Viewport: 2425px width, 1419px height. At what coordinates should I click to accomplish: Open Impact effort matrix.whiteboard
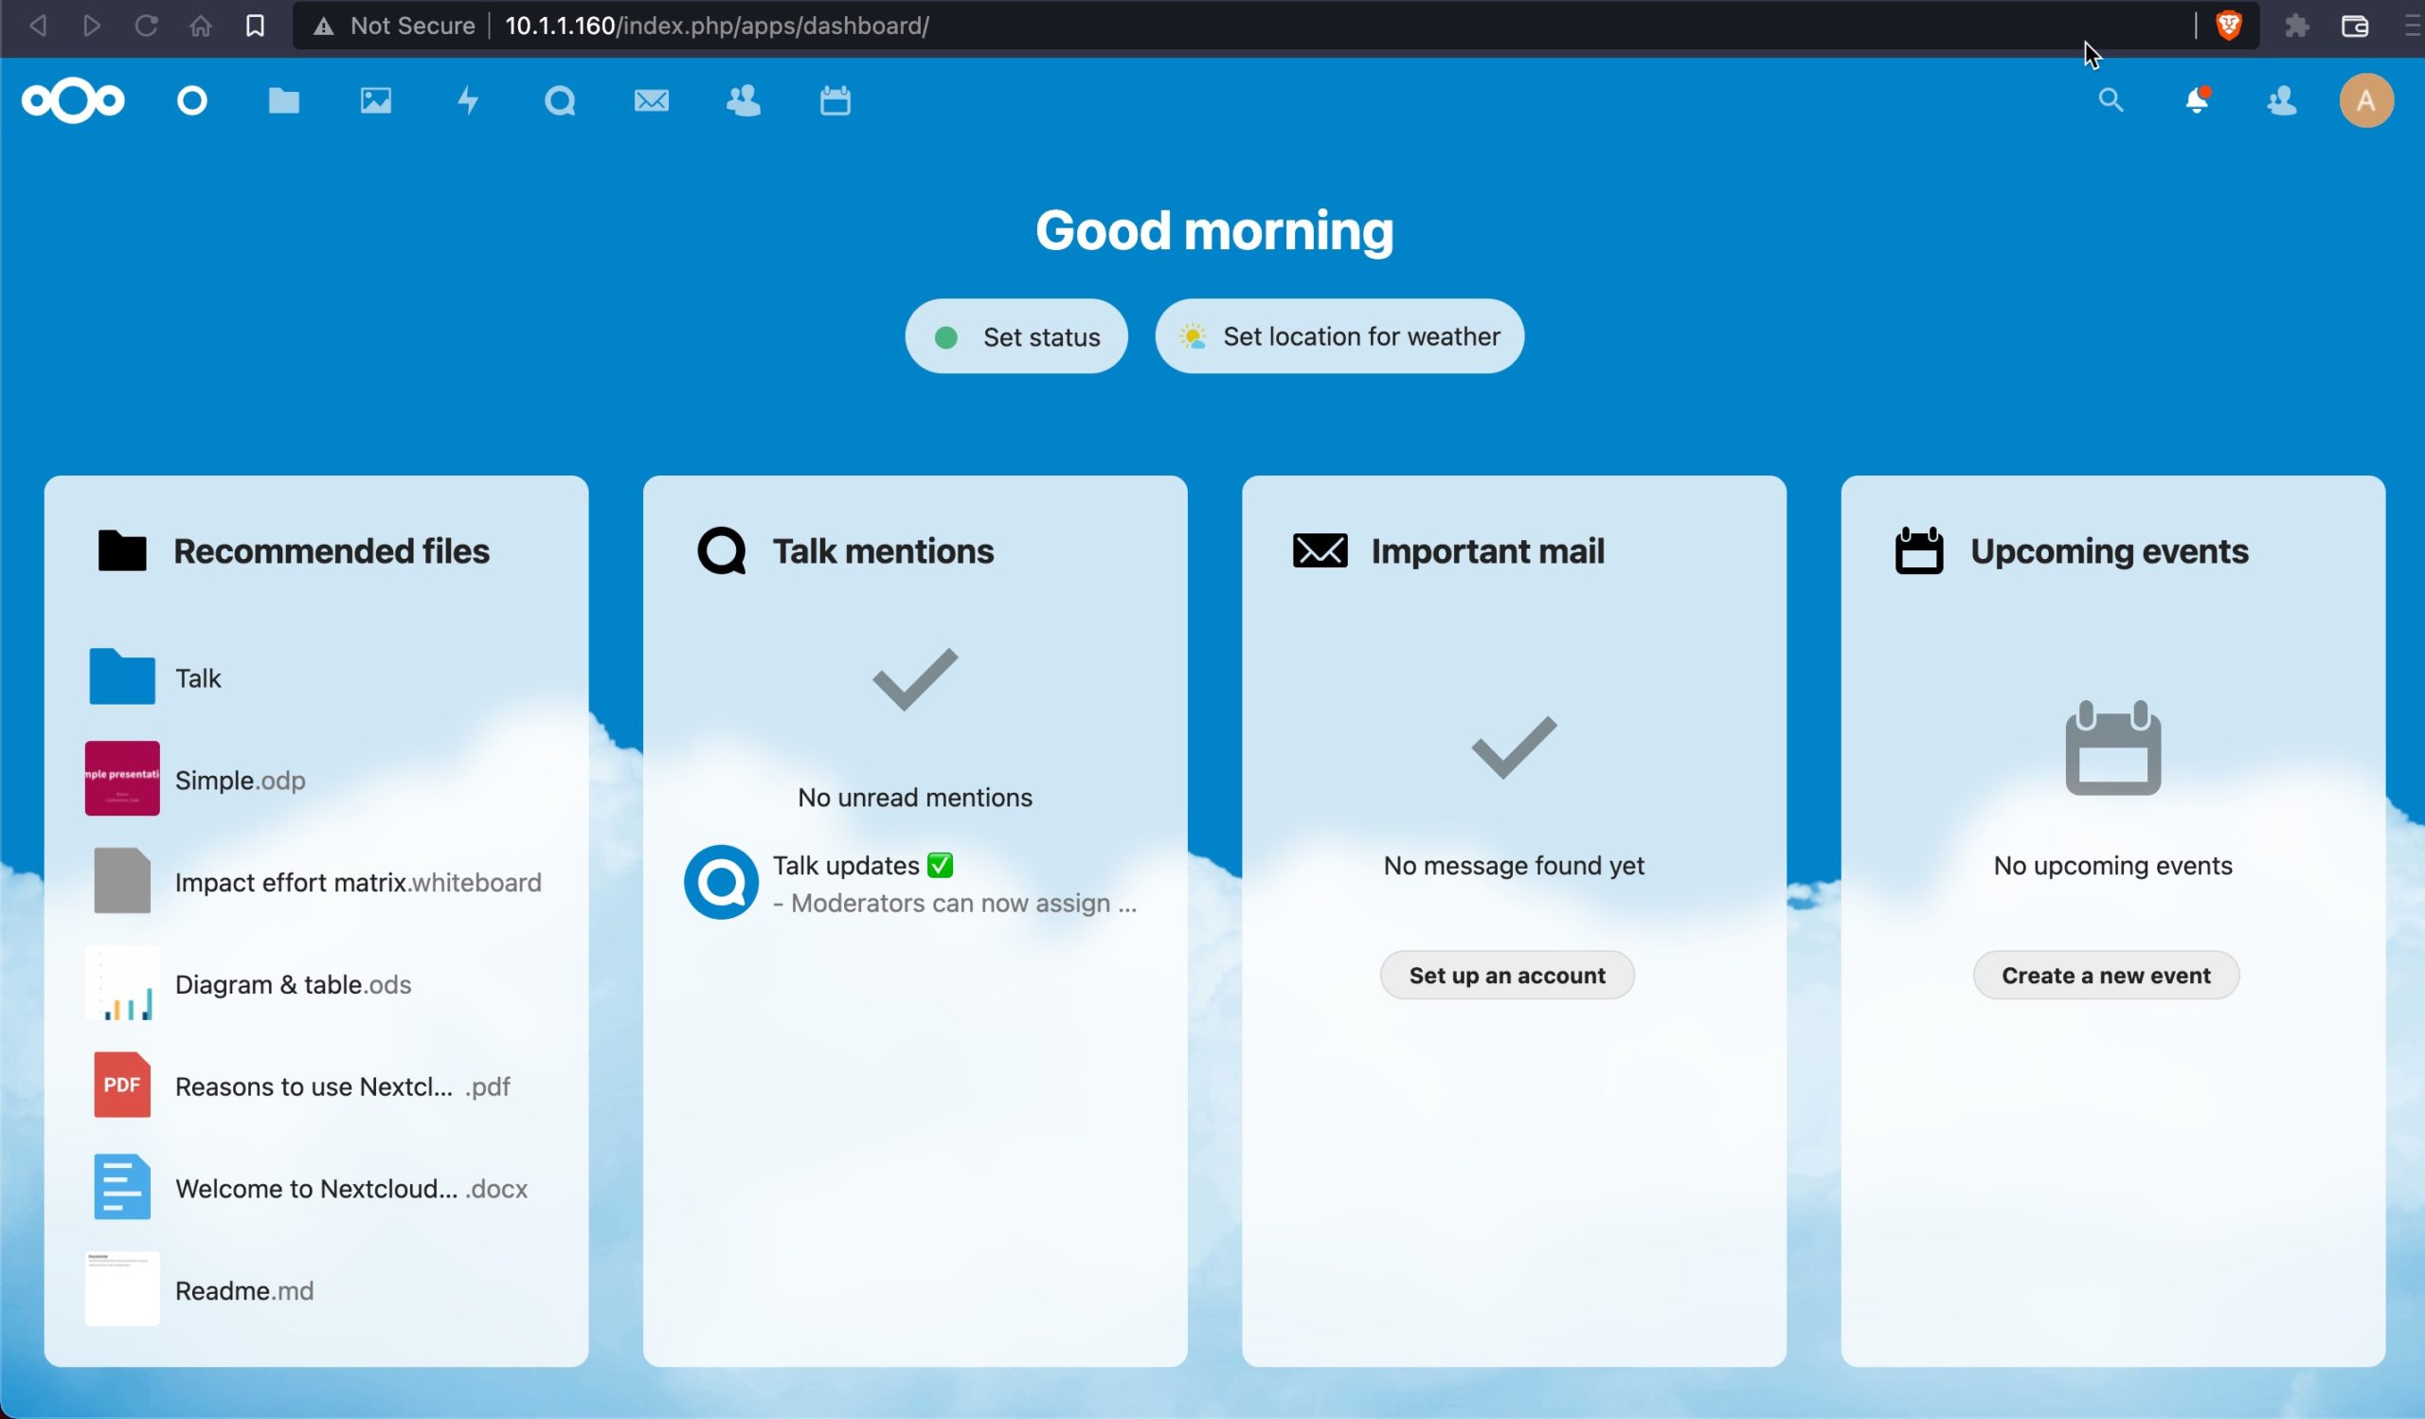[315, 882]
